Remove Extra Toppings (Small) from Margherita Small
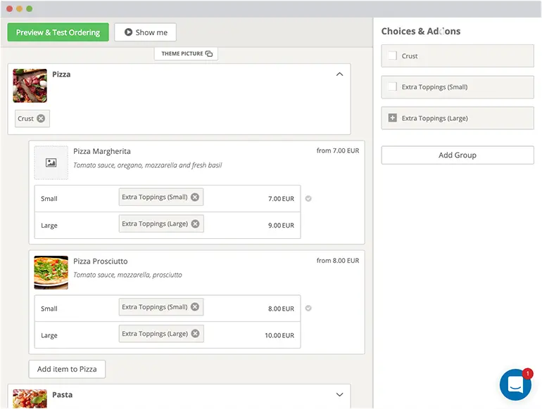 pyautogui.click(x=195, y=197)
